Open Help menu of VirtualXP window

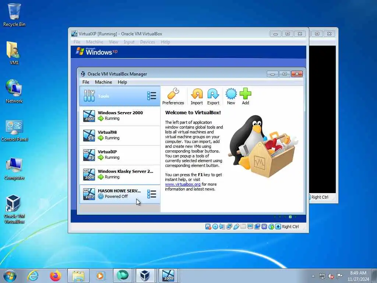coord(165,42)
